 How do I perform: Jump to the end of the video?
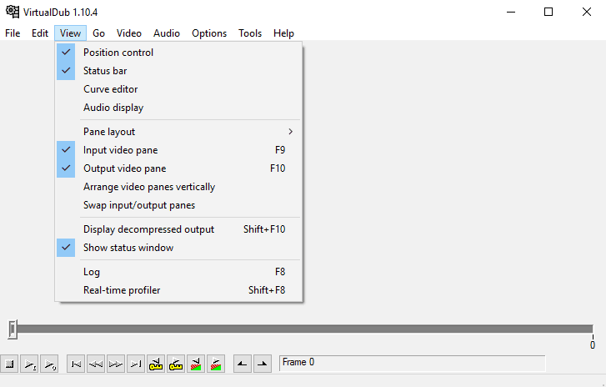[x=136, y=364]
